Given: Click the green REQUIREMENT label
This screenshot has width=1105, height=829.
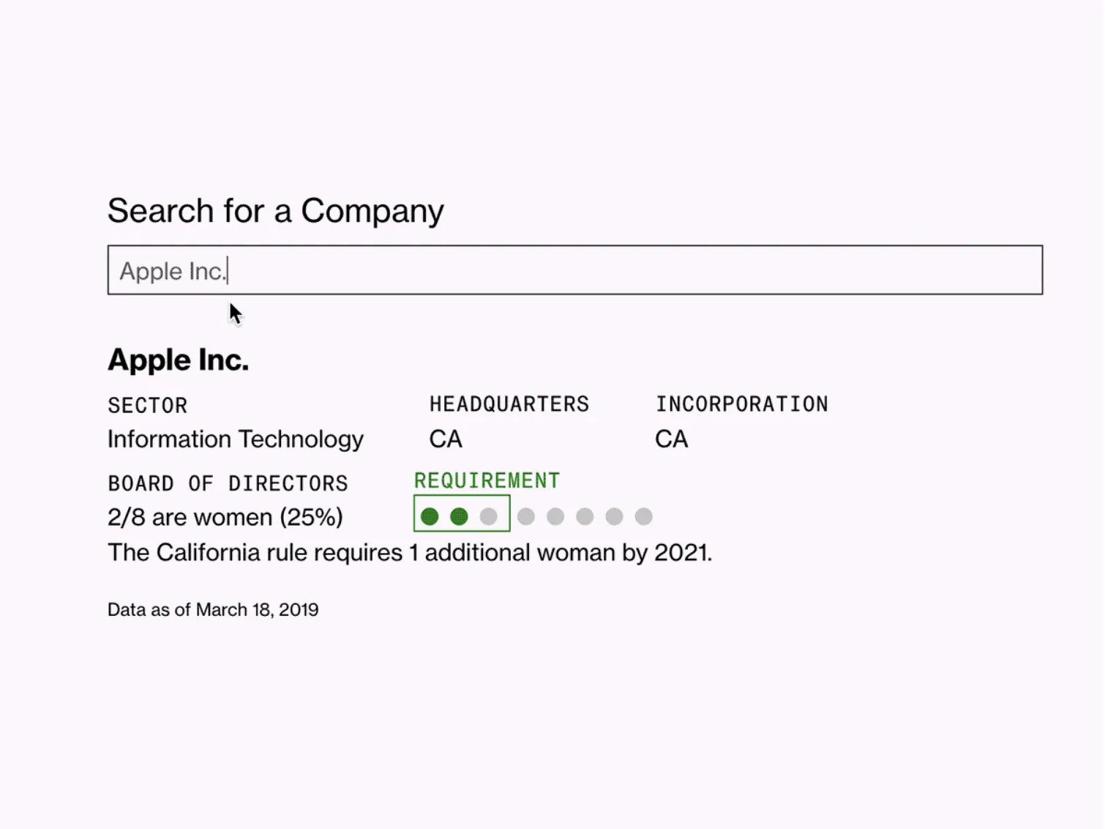Looking at the screenshot, I should point(487,481).
